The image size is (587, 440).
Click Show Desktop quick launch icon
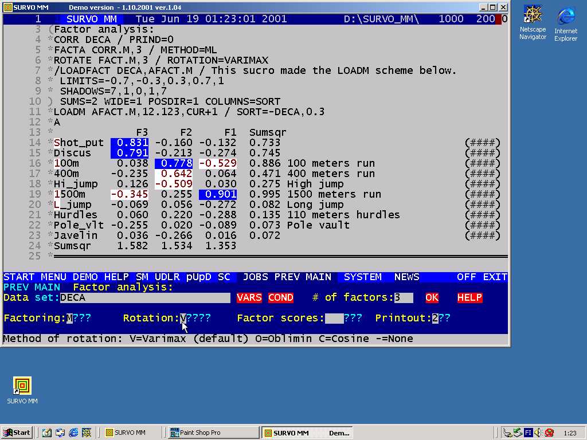point(47,433)
